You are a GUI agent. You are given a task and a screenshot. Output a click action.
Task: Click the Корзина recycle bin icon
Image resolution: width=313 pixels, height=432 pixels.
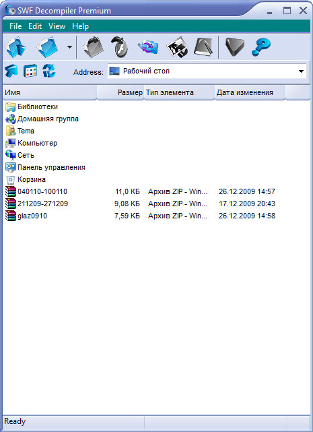[x=11, y=180]
